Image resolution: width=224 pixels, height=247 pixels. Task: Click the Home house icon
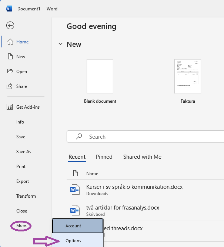(x=10, y=42)
